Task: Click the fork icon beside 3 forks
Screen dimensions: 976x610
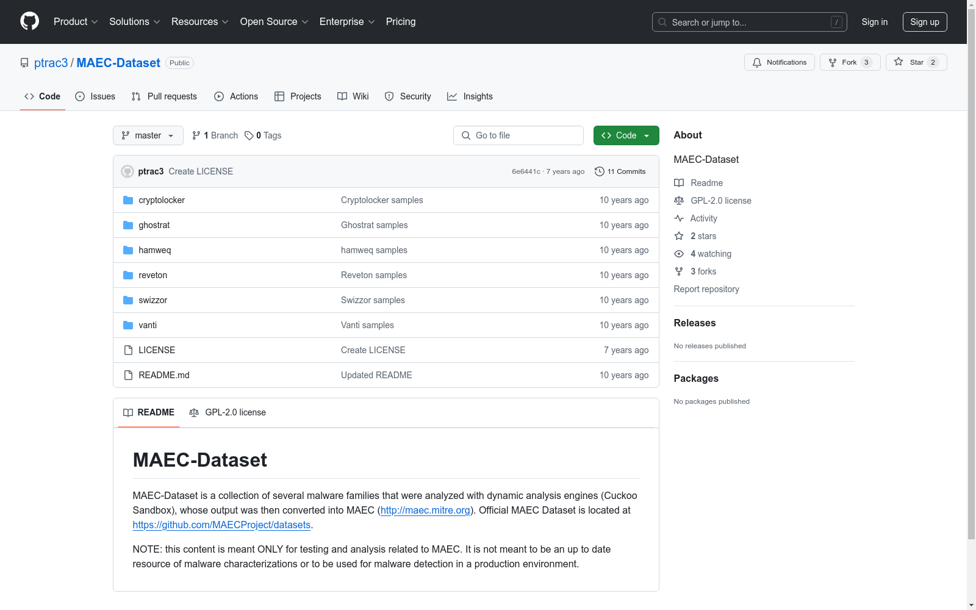Action: 679,271
